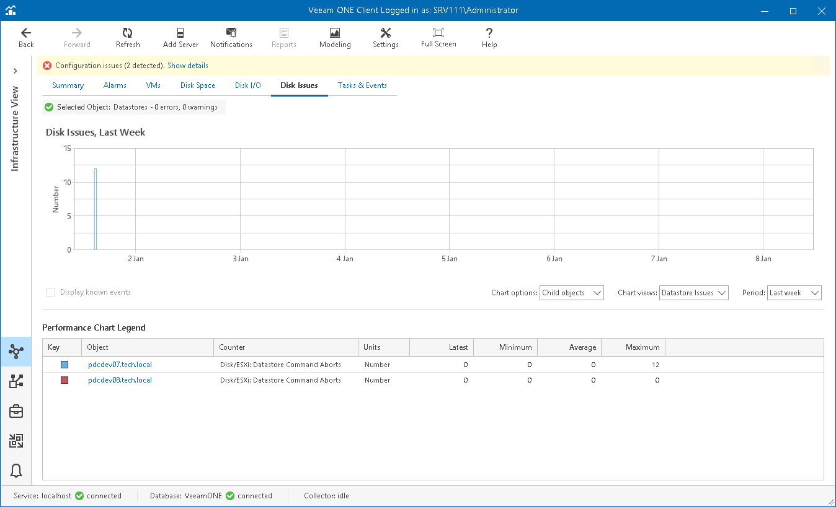Switch to the VMs tab
The height and width of the screenshot is (507, 836).
tap(153, 85)
